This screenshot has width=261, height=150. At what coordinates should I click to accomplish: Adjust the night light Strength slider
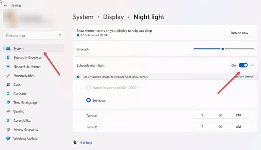point(223,49)
